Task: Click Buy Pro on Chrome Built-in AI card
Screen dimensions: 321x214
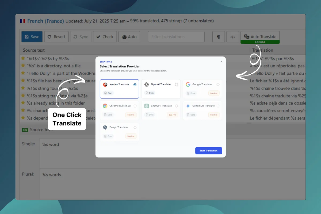Action: [131, 114]
